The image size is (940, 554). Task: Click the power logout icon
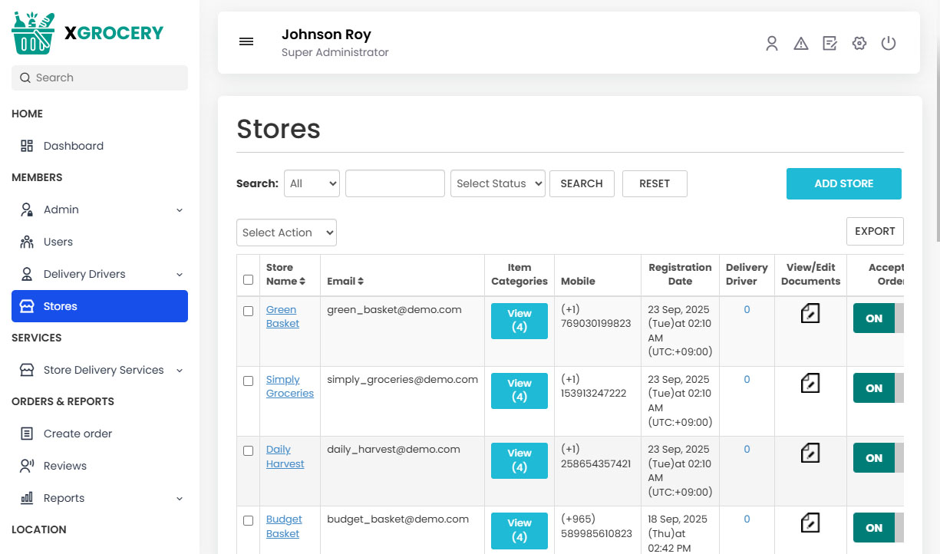[889, 44]
